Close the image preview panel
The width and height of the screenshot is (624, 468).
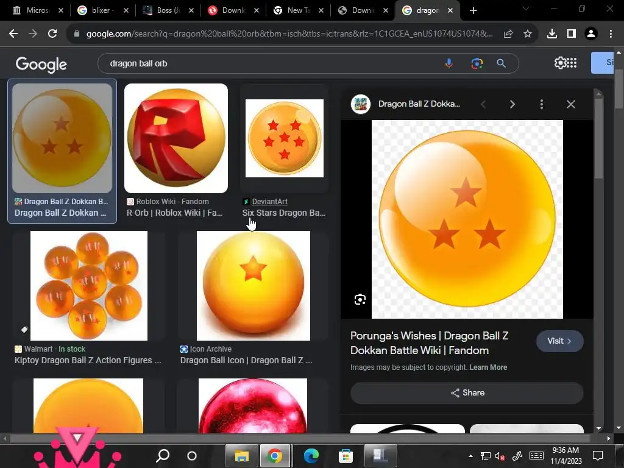tap(570, 104)
